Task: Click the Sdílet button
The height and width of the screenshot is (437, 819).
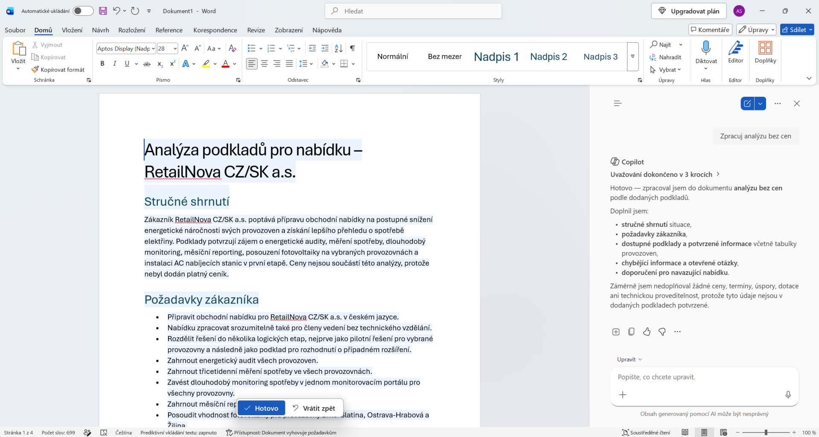Action: coord(797,29)
